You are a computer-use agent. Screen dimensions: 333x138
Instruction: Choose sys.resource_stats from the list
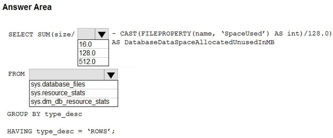point(74,93)
